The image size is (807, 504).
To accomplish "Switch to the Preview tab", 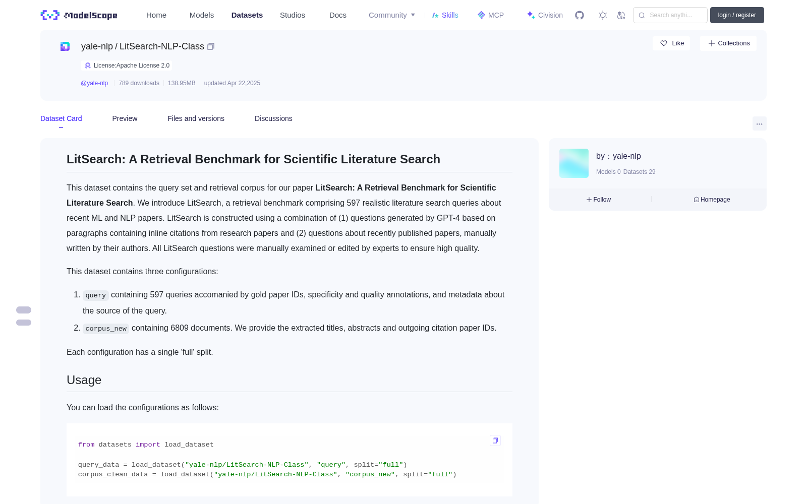I will pos(125,118).
